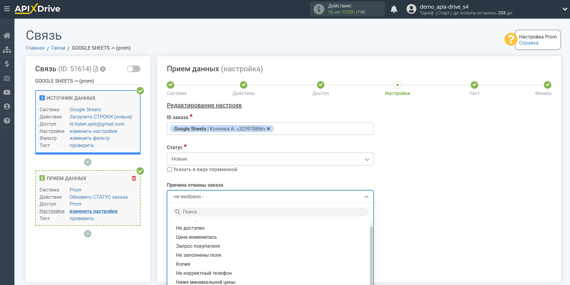Viewport: 570px width, 285px height.
Task: Click source проверить test link
Action: (82, 146)
